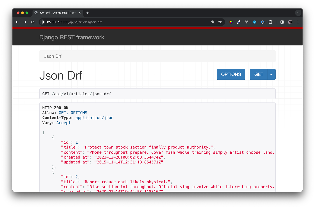Close the Json Drf tab
Image resolution: width=315 pixels, height=208 pixels.
coord(80,13)
